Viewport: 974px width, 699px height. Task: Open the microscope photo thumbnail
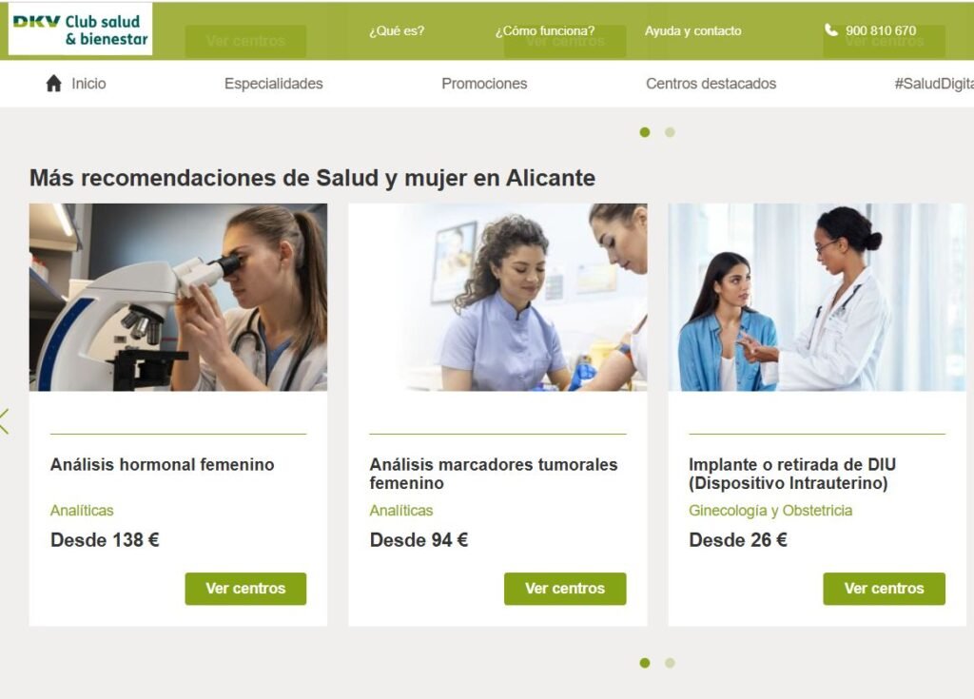point(178,297)
